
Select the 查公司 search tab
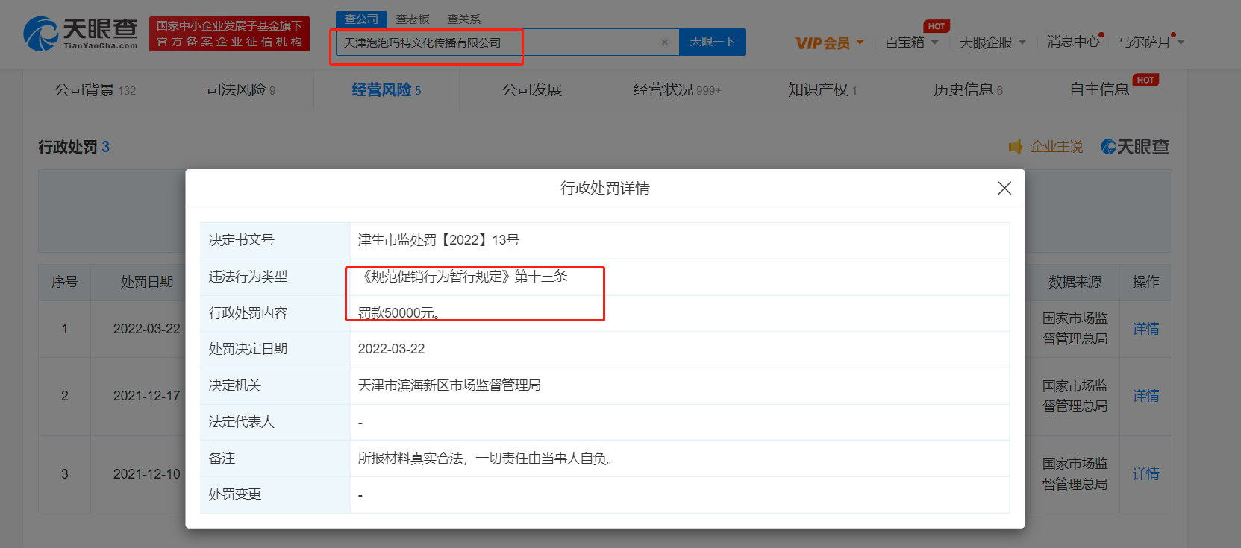(x=361, y=19)
